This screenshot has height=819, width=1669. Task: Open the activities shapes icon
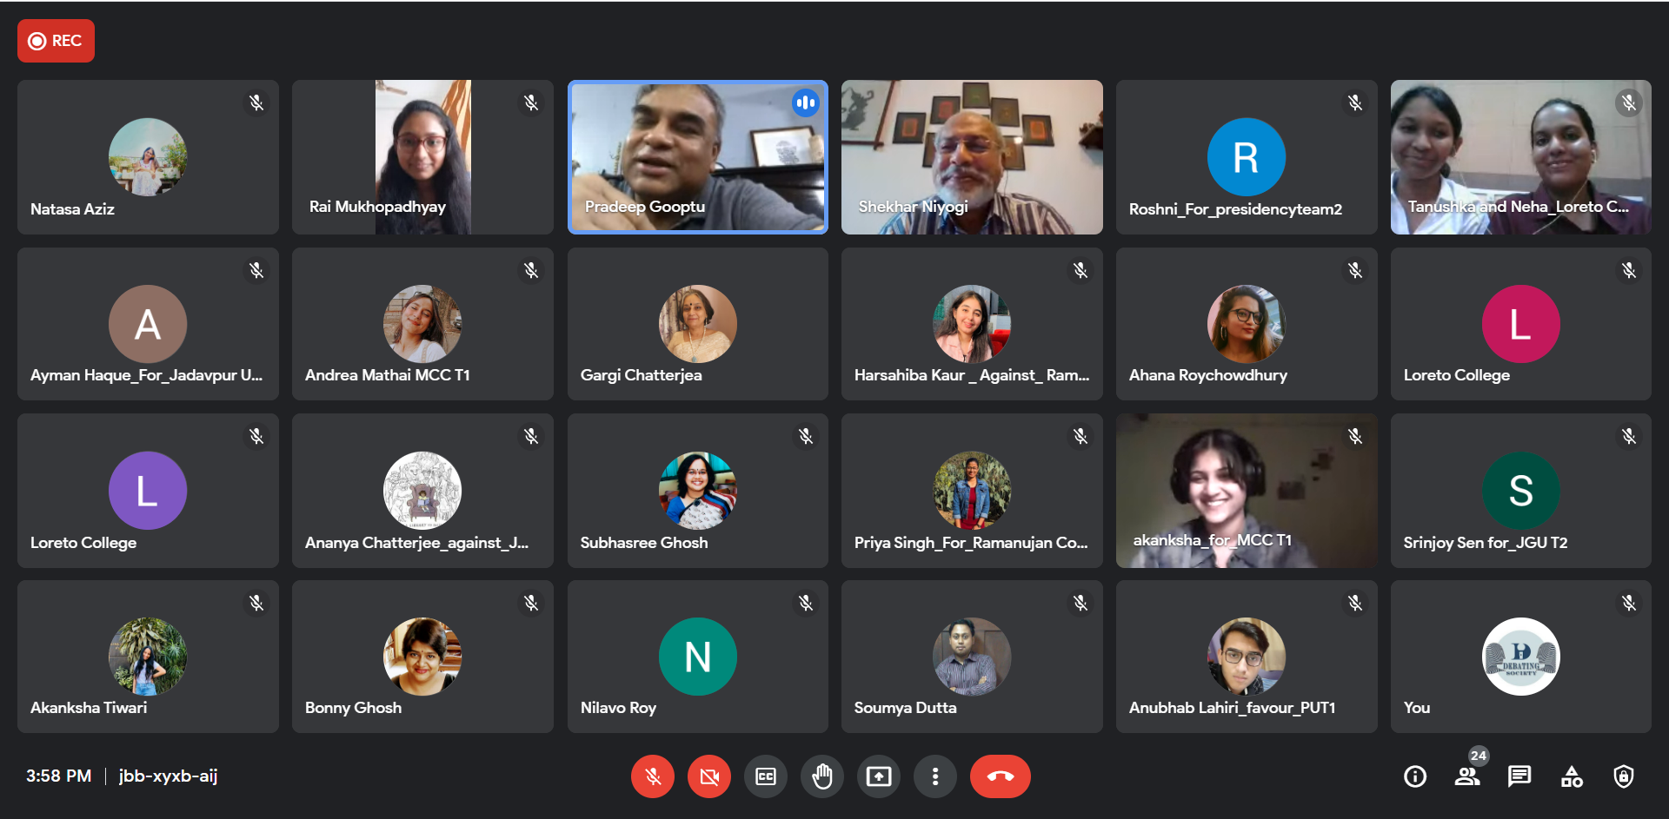(1572, 776)
